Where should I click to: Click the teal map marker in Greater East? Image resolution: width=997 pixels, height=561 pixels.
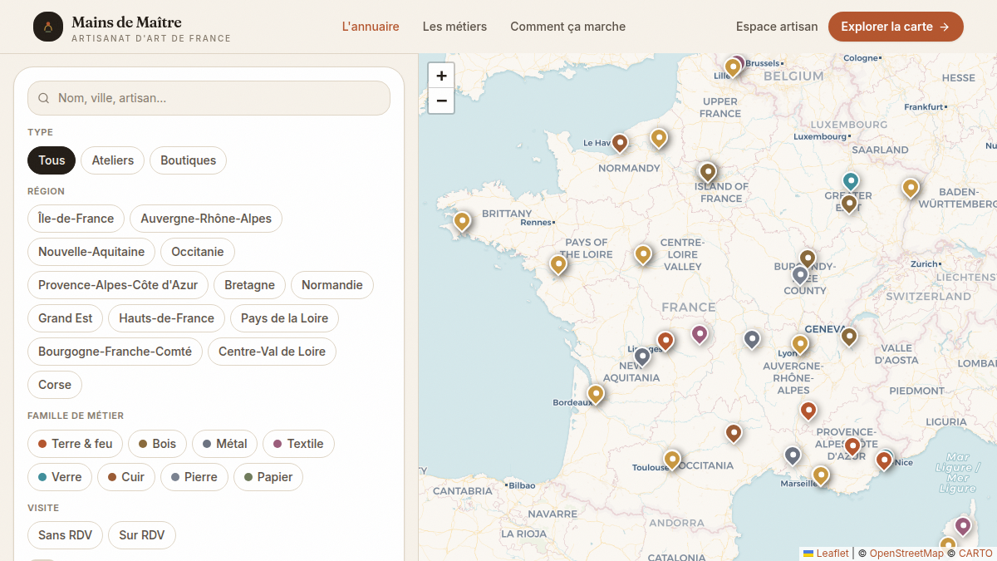click(851, 182)
